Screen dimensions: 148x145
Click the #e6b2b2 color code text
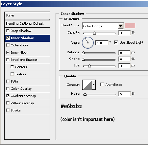pyautogui.click(x=71, y=106)
